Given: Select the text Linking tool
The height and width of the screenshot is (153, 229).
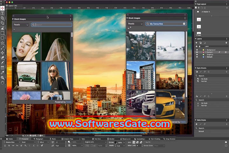Looking at the screenshot, I should [2, 18].
